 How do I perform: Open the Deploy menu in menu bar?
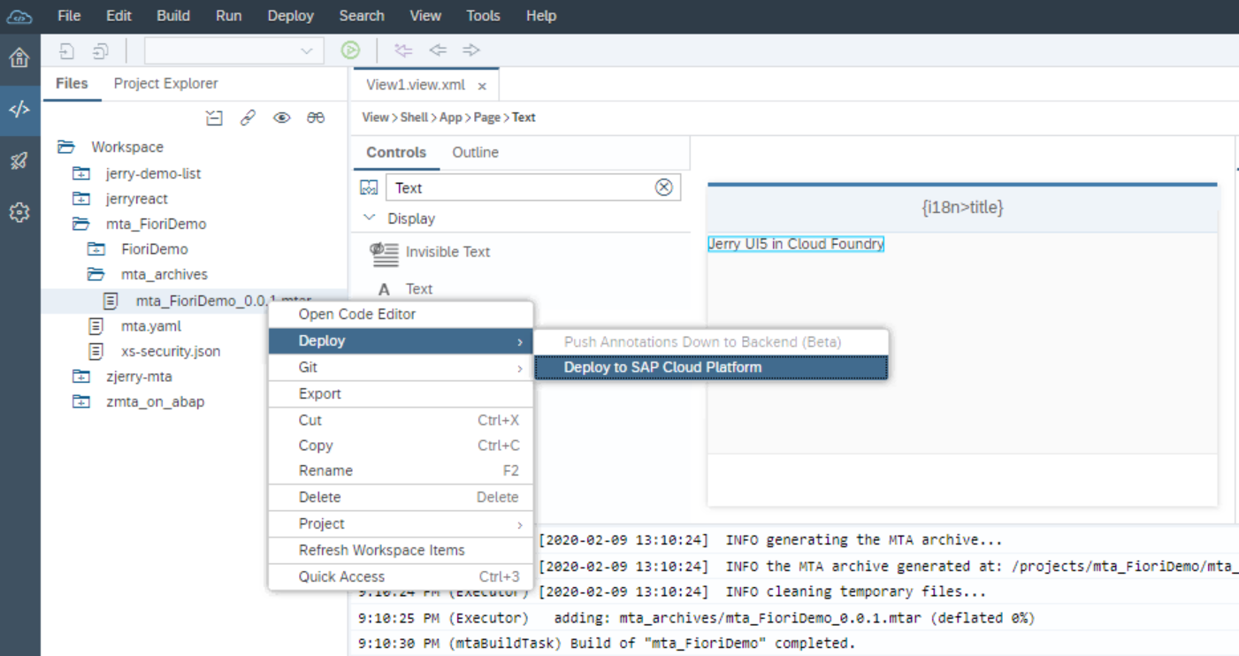click(290, 16)
